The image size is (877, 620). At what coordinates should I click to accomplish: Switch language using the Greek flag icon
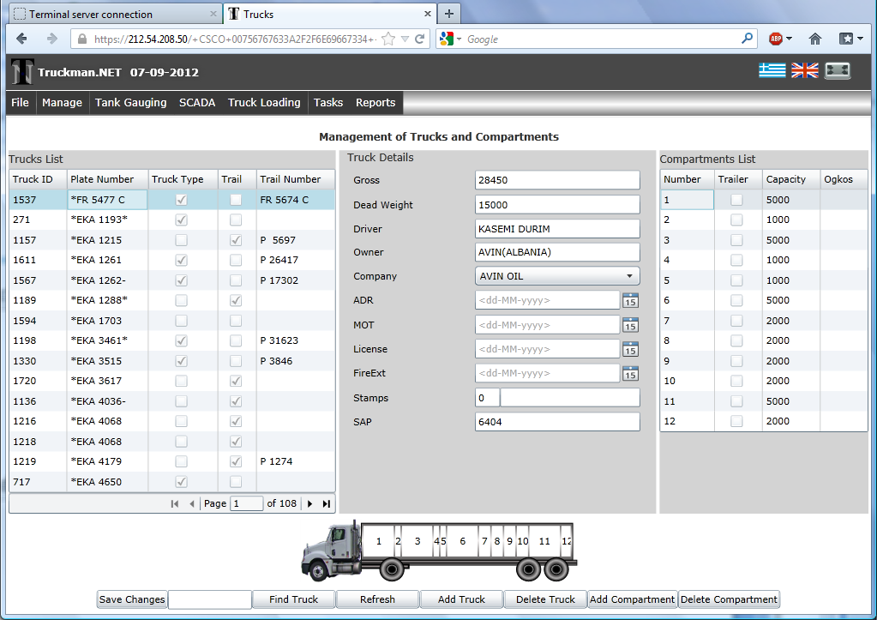tap(772, 71)
